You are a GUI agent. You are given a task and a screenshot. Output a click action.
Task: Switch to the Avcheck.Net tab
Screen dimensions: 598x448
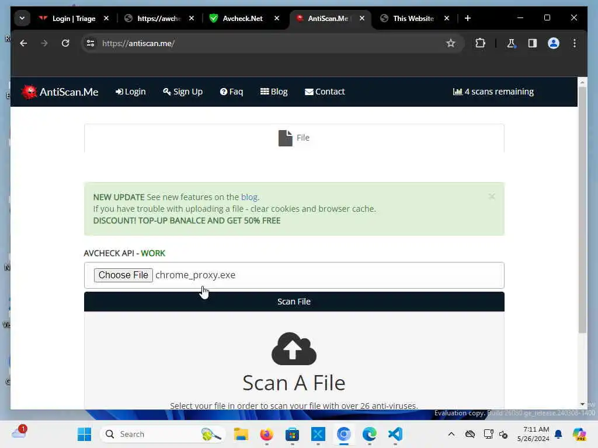click(242, 18)
